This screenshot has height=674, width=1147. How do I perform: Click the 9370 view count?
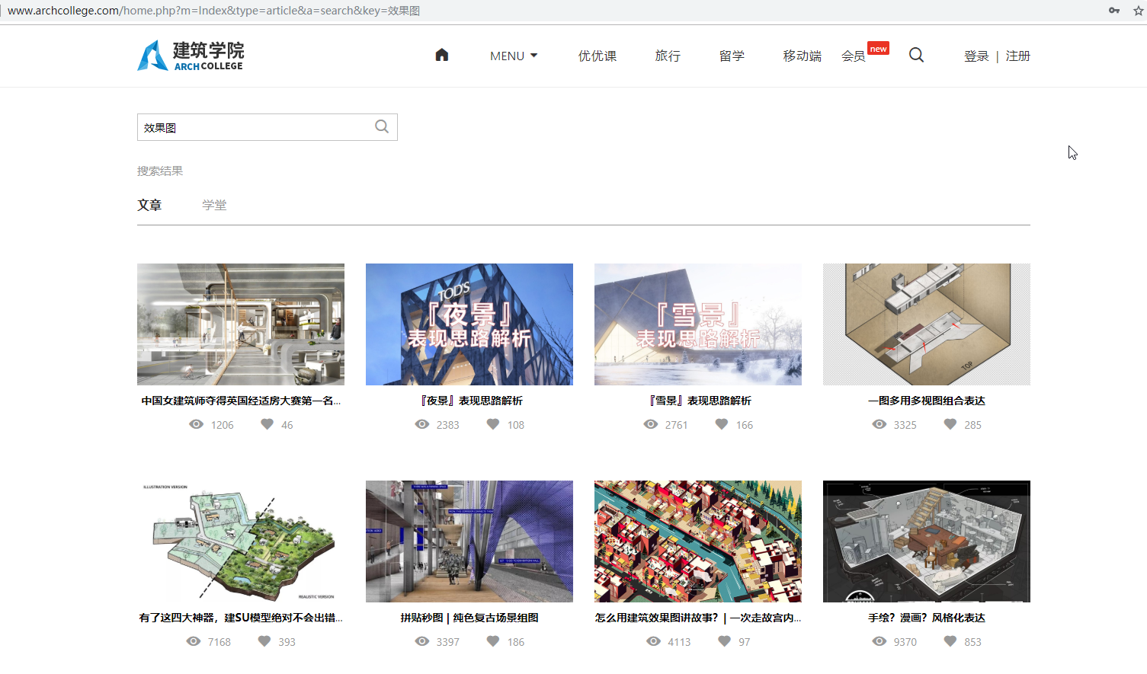[905, 642]
